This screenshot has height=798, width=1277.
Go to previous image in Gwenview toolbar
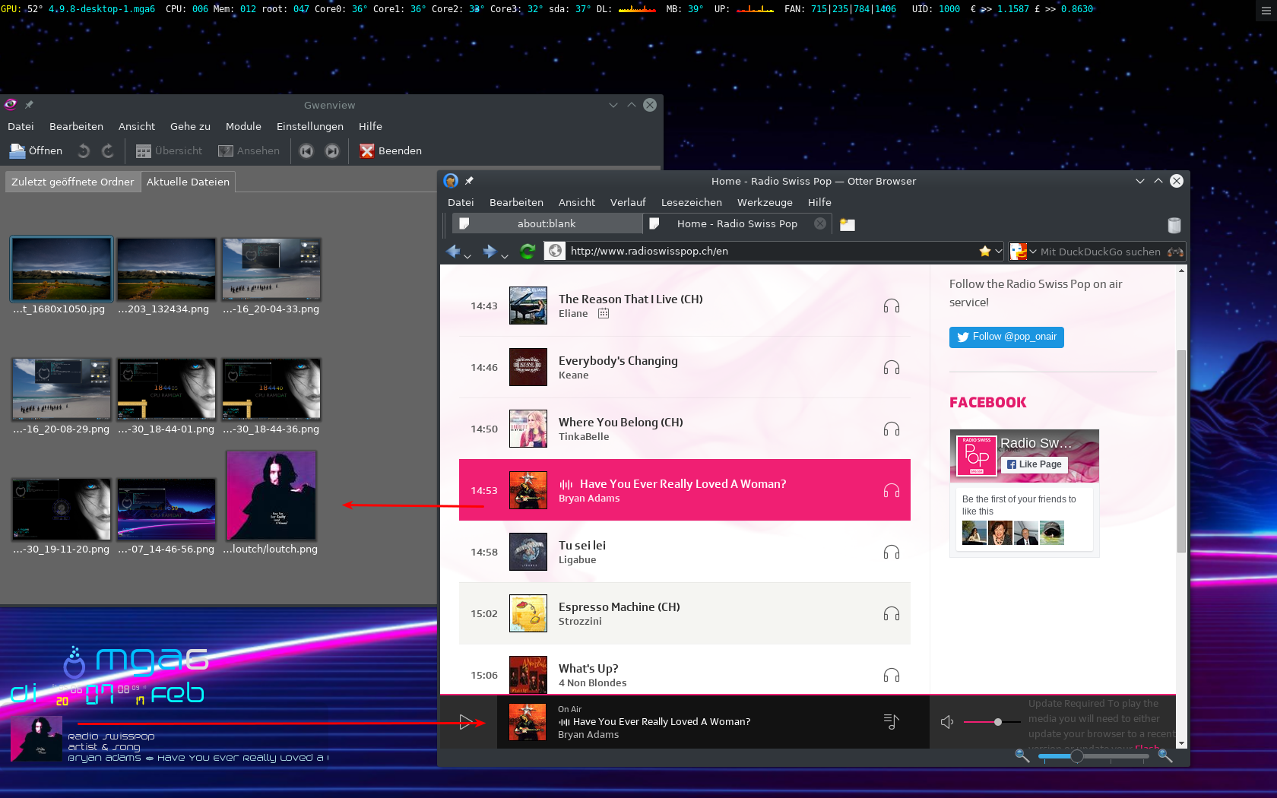click(x=306, y=150)
